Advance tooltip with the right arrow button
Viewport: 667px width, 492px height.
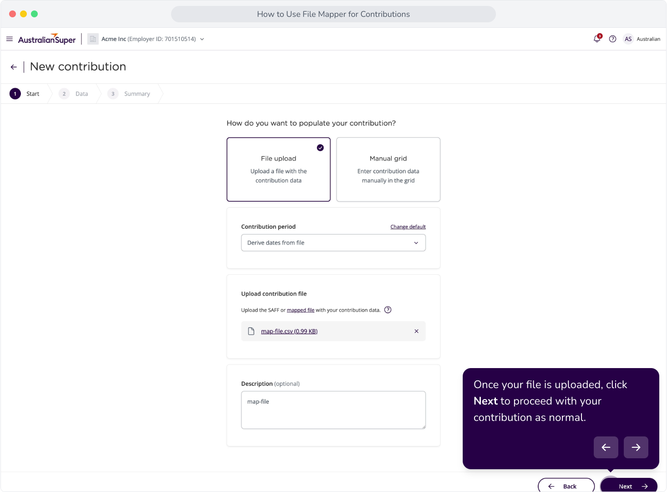point(636,447)
